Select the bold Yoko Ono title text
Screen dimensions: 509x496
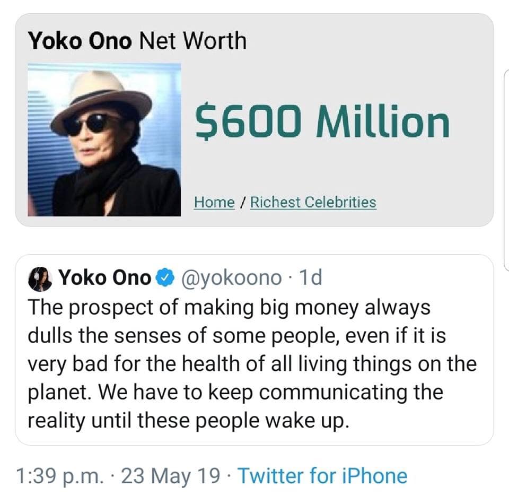[x=80, y=41]
